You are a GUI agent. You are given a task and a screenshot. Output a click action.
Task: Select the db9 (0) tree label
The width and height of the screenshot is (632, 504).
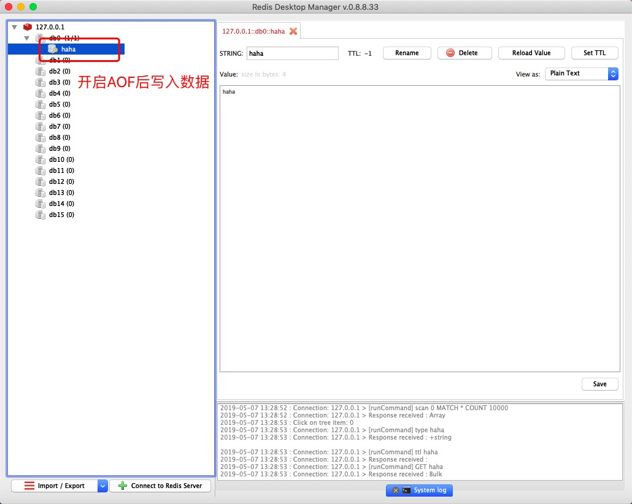(x=60, y=148)
